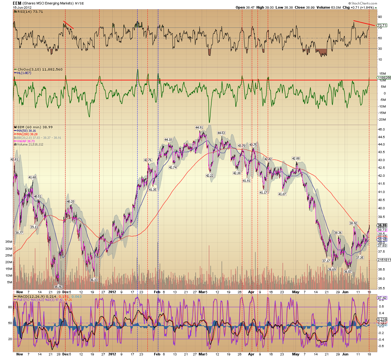Click the 35.76 price low label
This screenshot has height=357, width=391.
(58, 287)
